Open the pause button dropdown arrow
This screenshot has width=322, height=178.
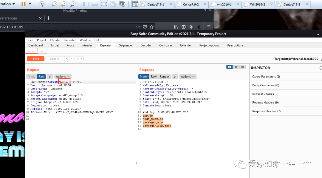[x=30, y=4]
